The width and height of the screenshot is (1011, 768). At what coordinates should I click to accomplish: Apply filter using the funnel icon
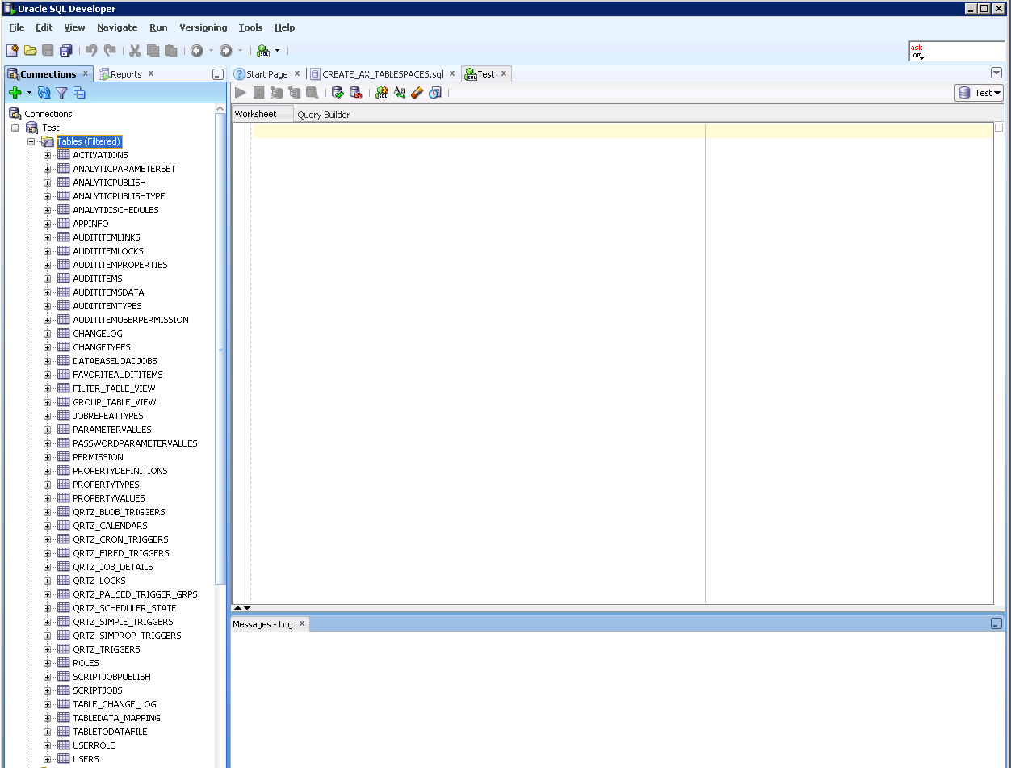click(61, 93)
